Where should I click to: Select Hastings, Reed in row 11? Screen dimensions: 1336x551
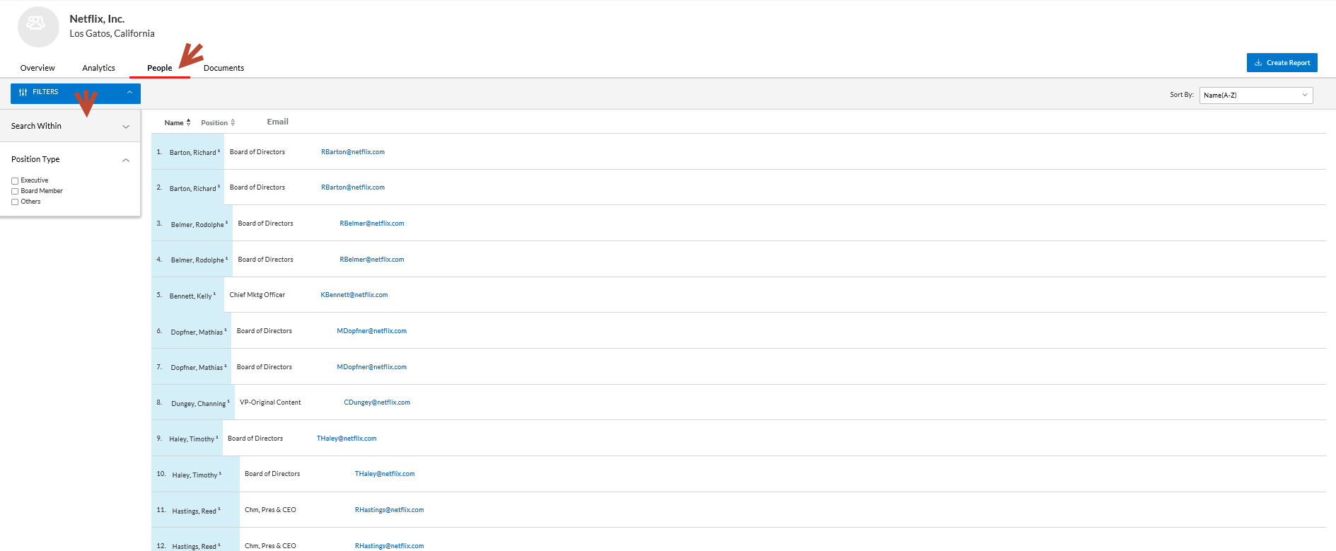point(194,511)
